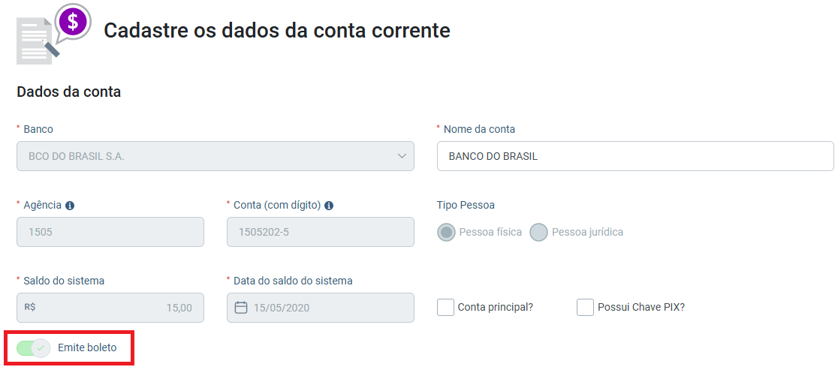This screenshot has width=838, height=379.
Task: Click the R$ currency prefix symbol
Action: tap(30, 308)
